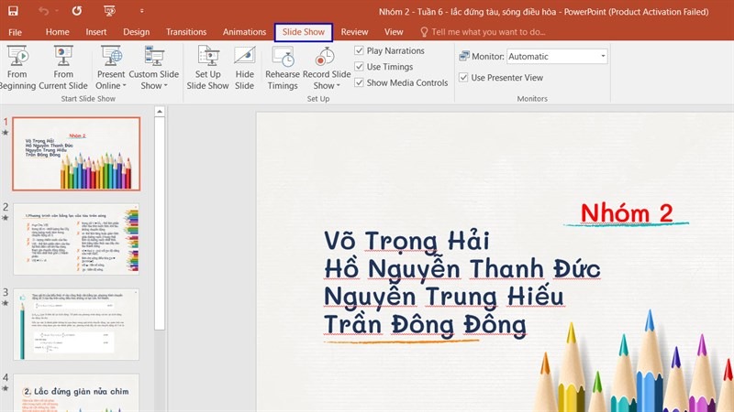Screen dimensions: 734x412
Task: Click the Nhóm 2 title text on slide
Action: click(x=627, y=213)
